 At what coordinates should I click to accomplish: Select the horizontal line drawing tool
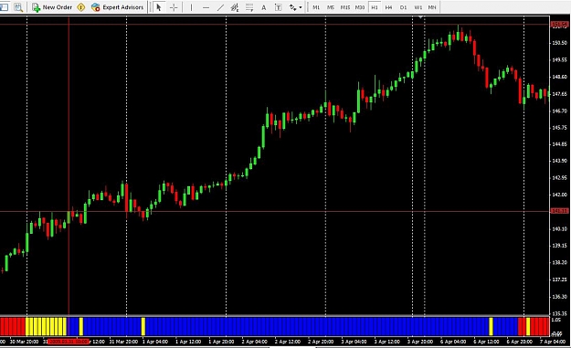tap(206, 7)
